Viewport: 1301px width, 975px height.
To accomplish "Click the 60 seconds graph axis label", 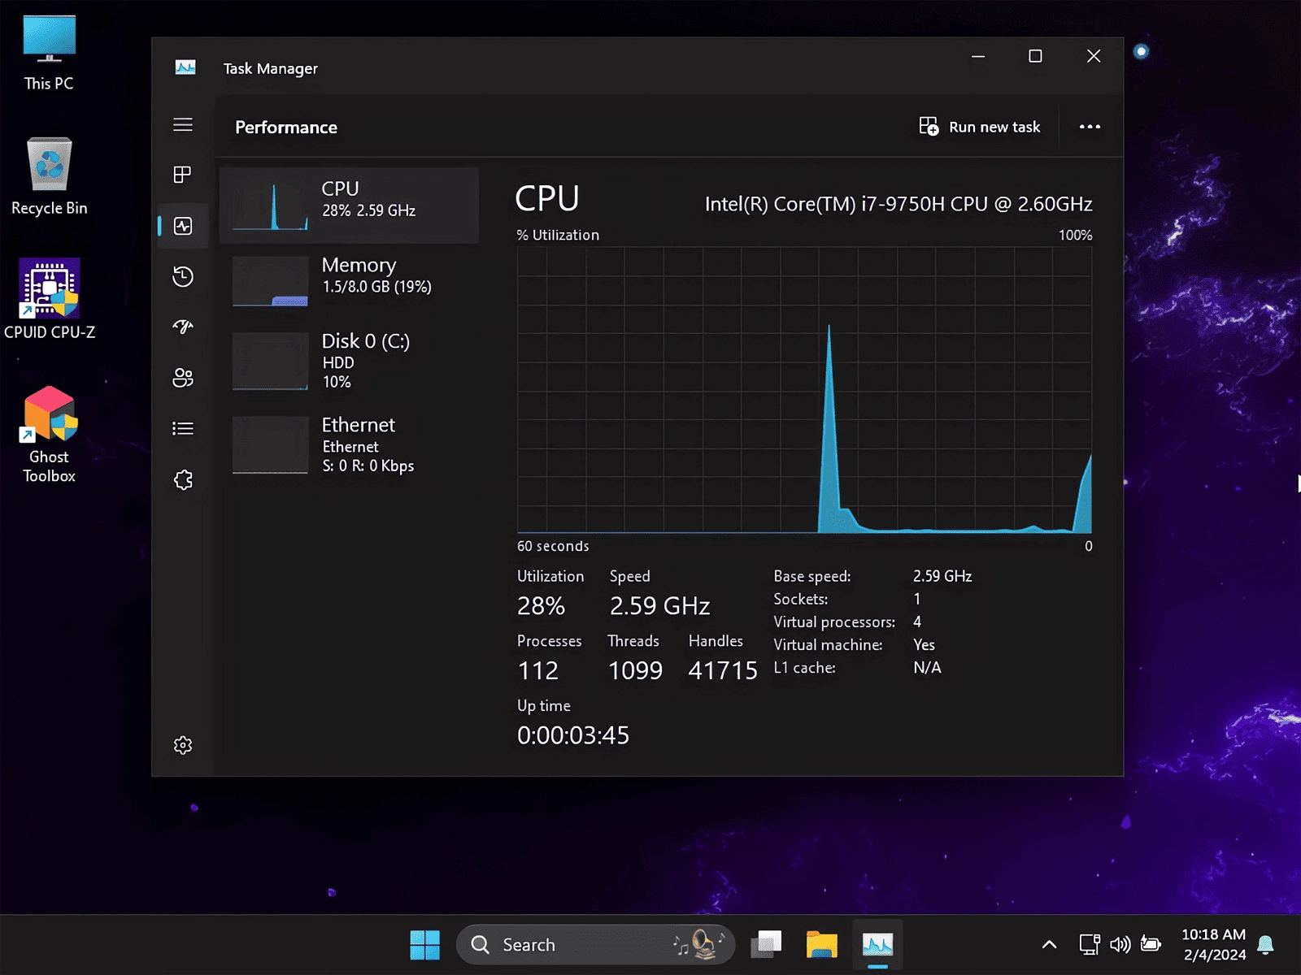I will pyautogui.click(x=553, y=546).
